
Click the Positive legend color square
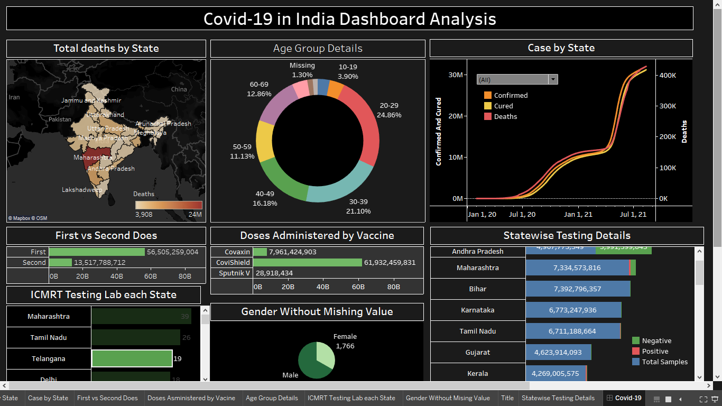[x=636, y=352]
